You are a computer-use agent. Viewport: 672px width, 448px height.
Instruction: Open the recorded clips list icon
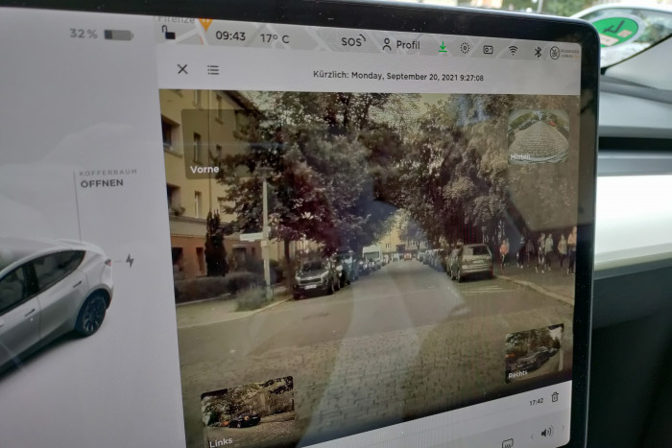coord(212,70)
